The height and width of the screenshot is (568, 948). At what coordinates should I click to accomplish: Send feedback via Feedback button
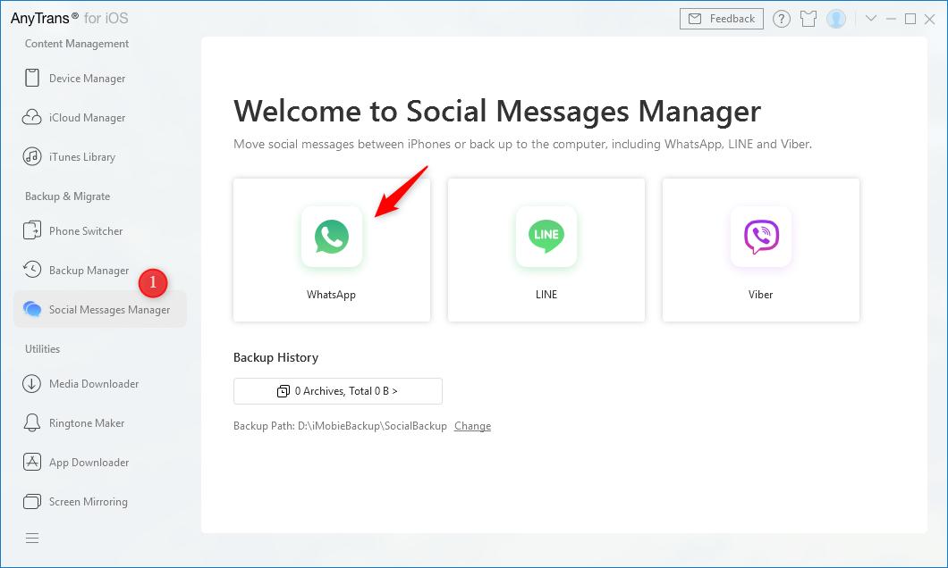pos(722,19)
